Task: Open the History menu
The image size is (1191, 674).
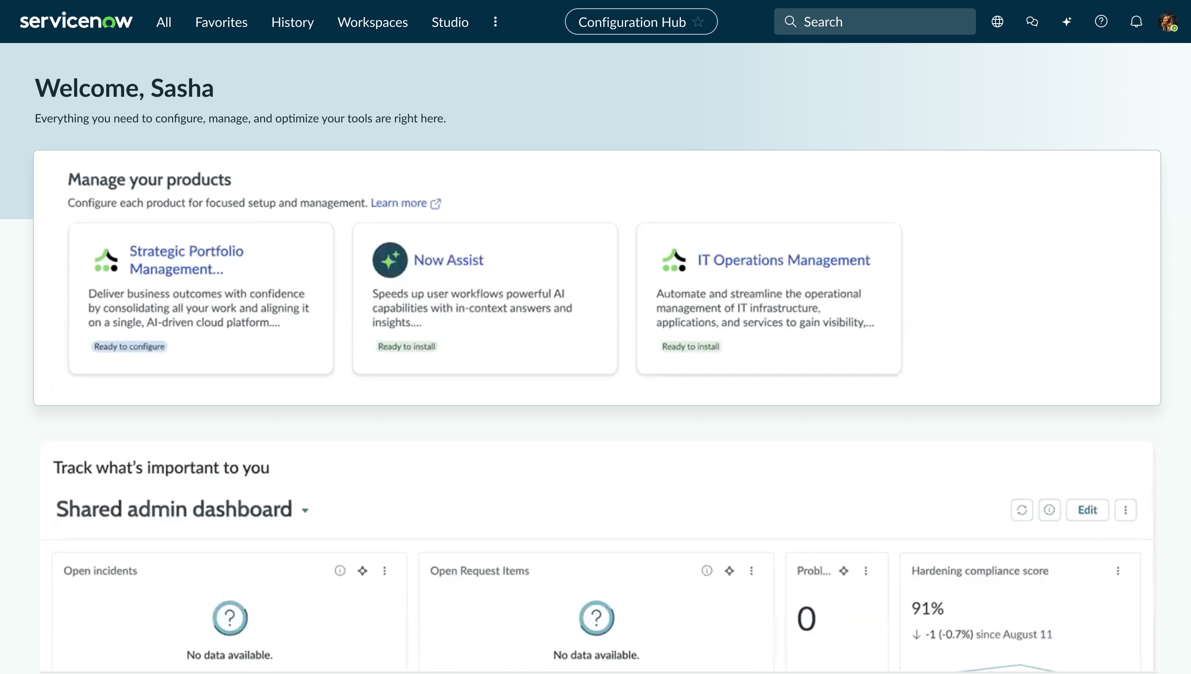Action: click(292, 22)
